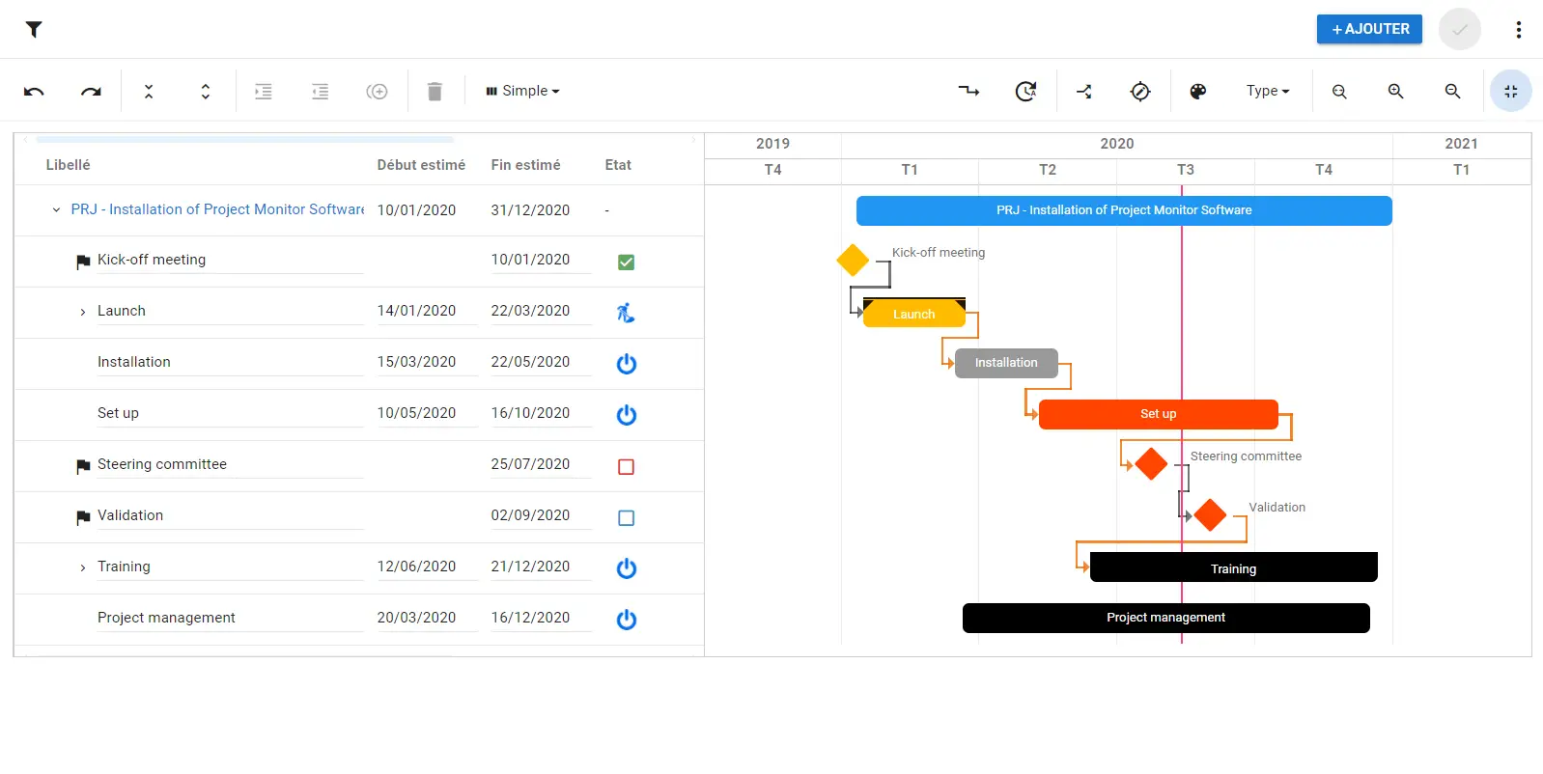Click Set up power status icon
Screen dimensions: 1543x774
[x=627, y=414]
